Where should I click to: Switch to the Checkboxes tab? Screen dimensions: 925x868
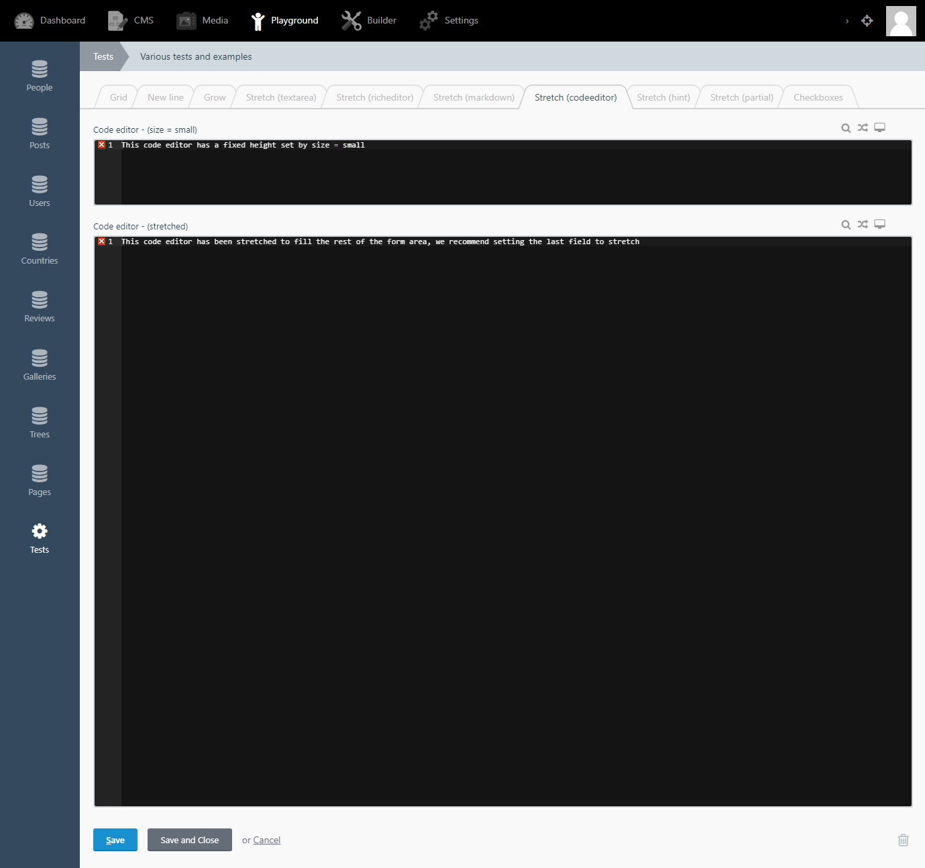coord(818,97)
